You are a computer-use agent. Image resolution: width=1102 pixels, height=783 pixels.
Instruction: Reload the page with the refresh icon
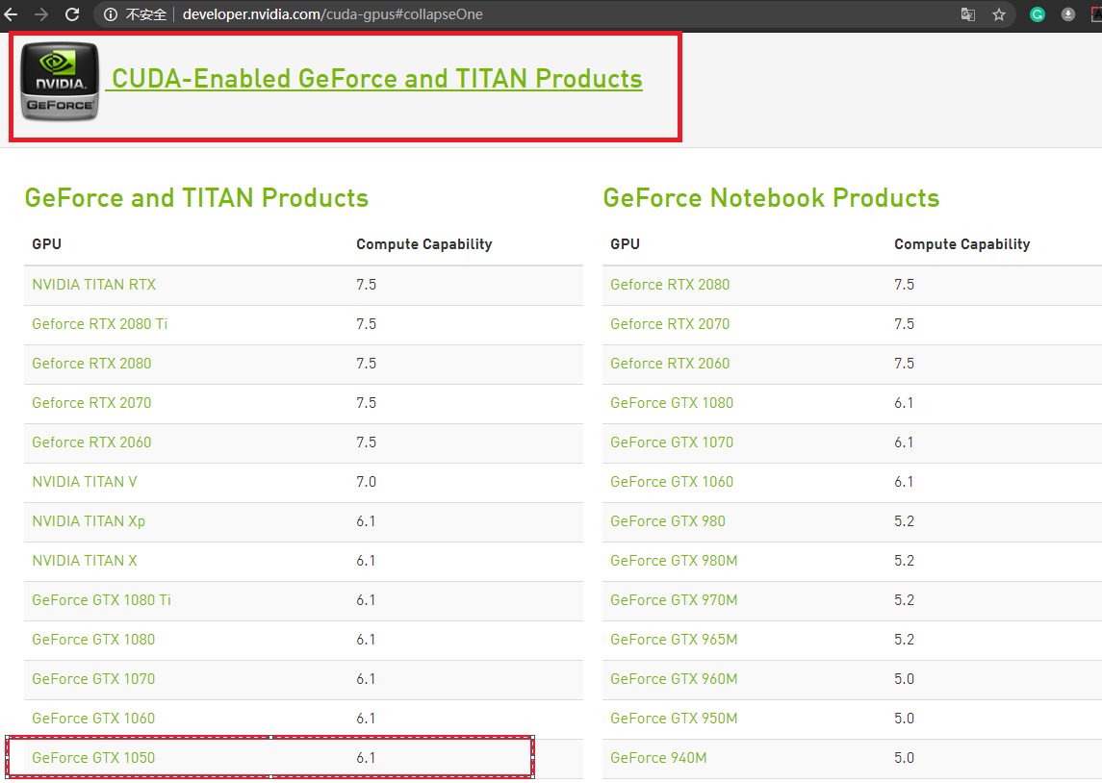click(x=72, y=14)
